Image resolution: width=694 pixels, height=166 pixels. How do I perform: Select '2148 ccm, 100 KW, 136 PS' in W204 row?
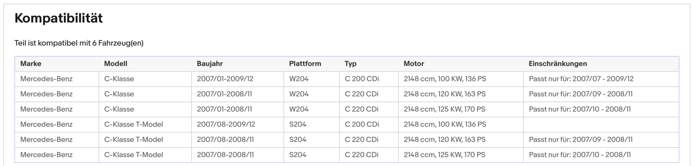tap(445, 79)
